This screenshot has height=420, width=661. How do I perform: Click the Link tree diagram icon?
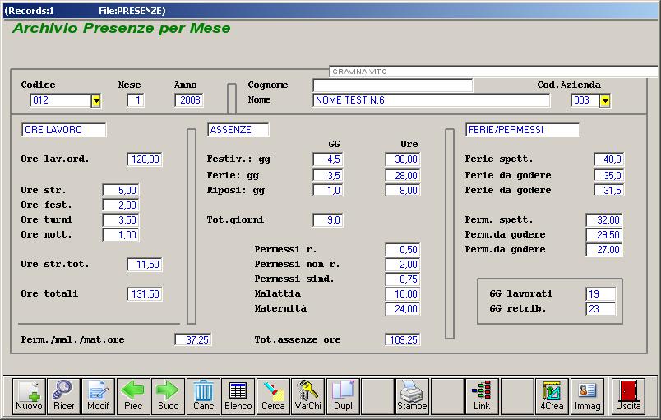[x=482, y=396]
